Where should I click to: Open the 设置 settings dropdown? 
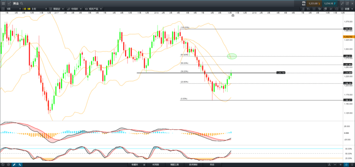348,9
